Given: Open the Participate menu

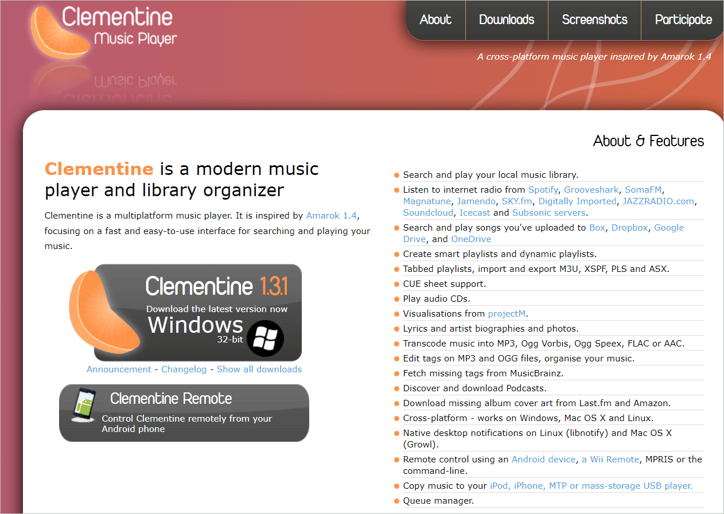Looking at the screenshot, I should pyautogui.click(x=683, y=20).
